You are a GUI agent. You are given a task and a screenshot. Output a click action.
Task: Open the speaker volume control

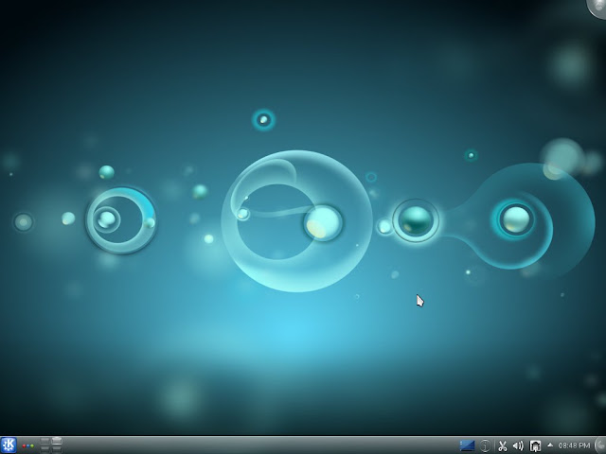pos(518,445)
